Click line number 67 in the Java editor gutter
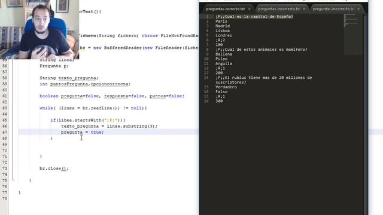Image resolution: width=383 pixels, height=215 pixels. [5, 132]
